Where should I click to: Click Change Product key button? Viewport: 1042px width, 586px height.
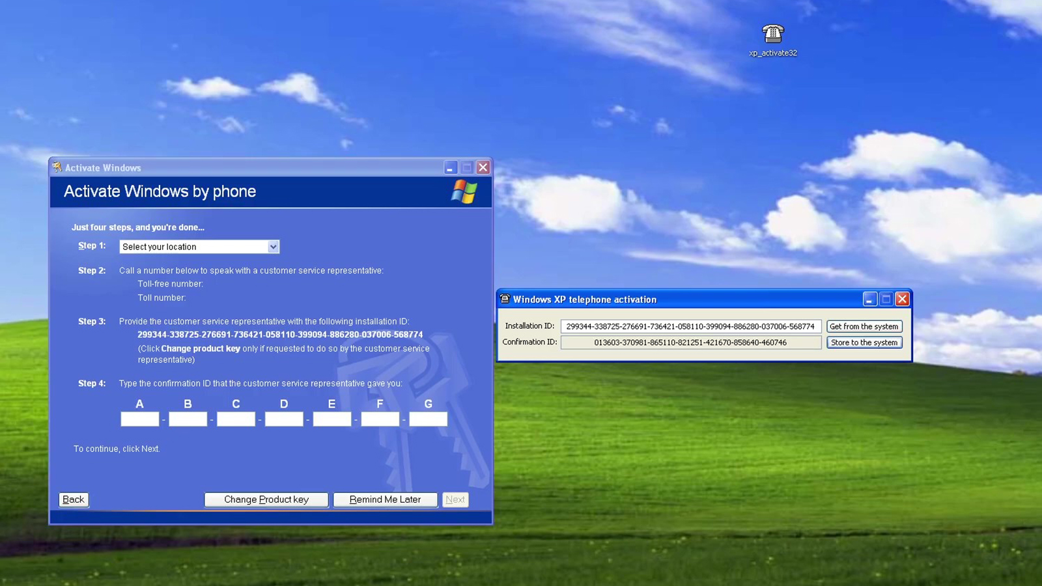266,499
